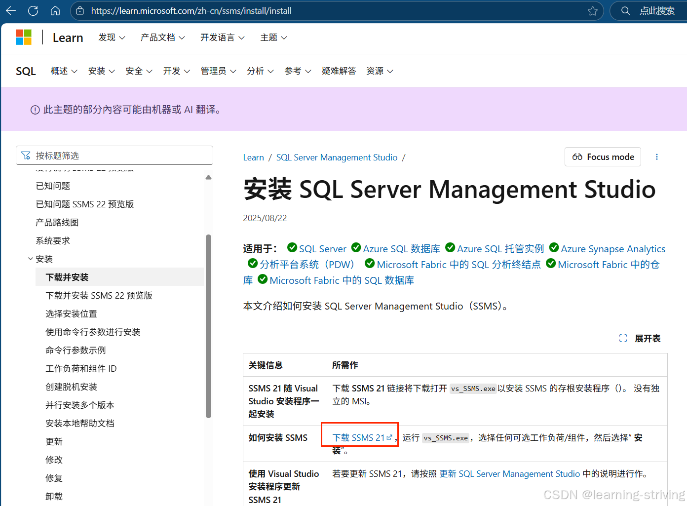Select 已知问题 SSMS 22 预览版 sidebar item
This screenshot has width=687, height=506.
[x=85, y=204]
